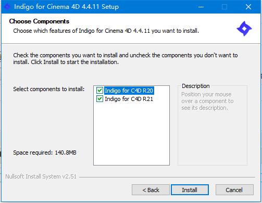Click the Indigo app icon in title bar

coord(7,7)
